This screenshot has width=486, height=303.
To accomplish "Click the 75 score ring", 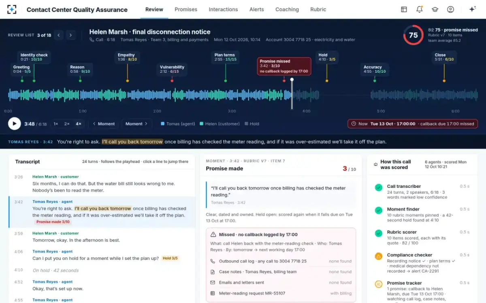I will click(414, 35).
